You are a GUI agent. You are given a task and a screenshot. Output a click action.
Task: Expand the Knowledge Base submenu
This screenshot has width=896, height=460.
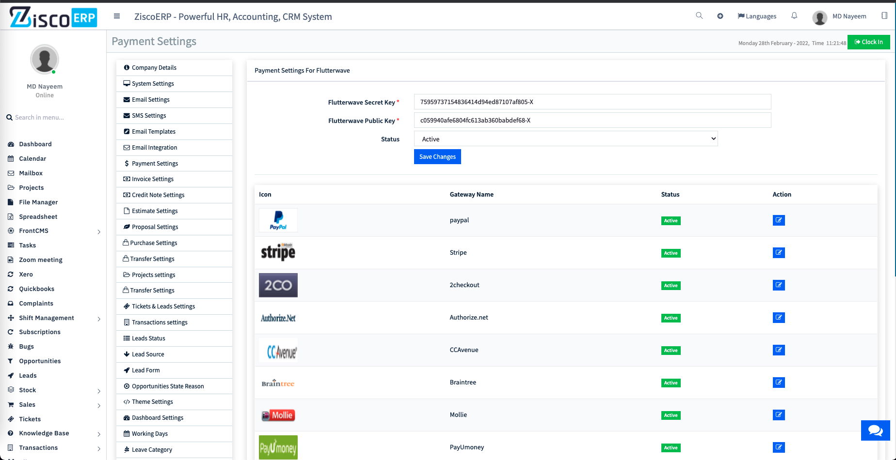coord(99,434)
